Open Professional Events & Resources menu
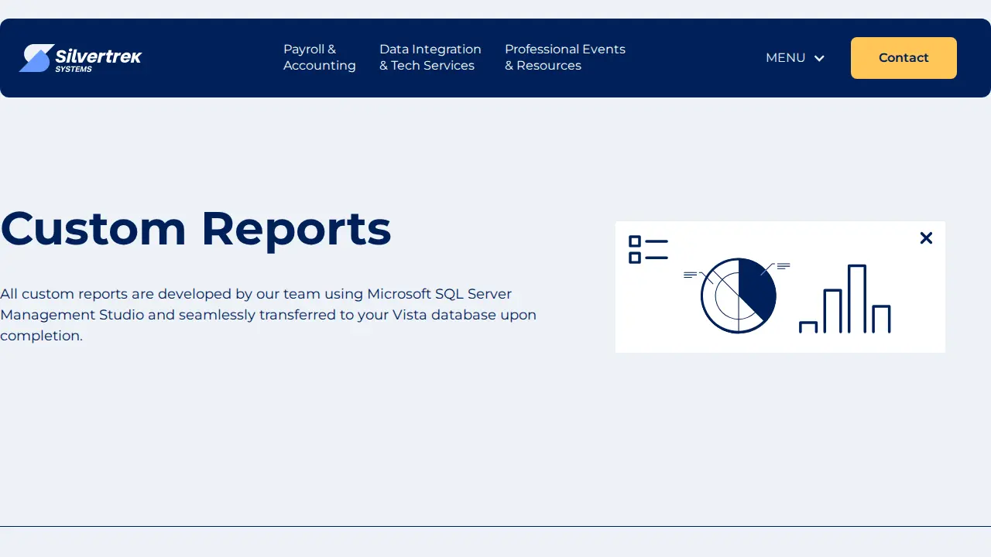 click(565, 57)
